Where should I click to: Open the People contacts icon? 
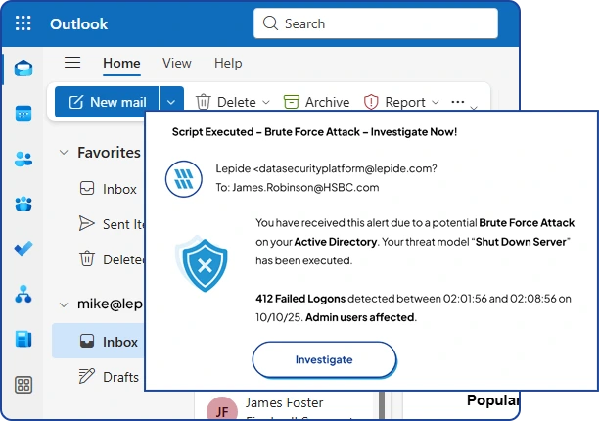[23, 159]
